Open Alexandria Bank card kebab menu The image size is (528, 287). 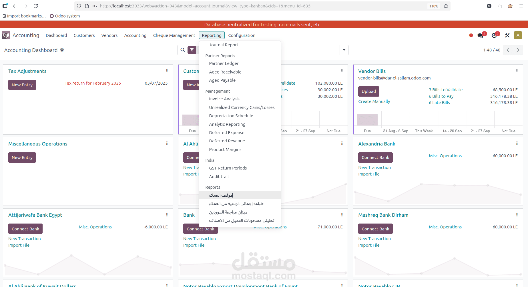517,143
